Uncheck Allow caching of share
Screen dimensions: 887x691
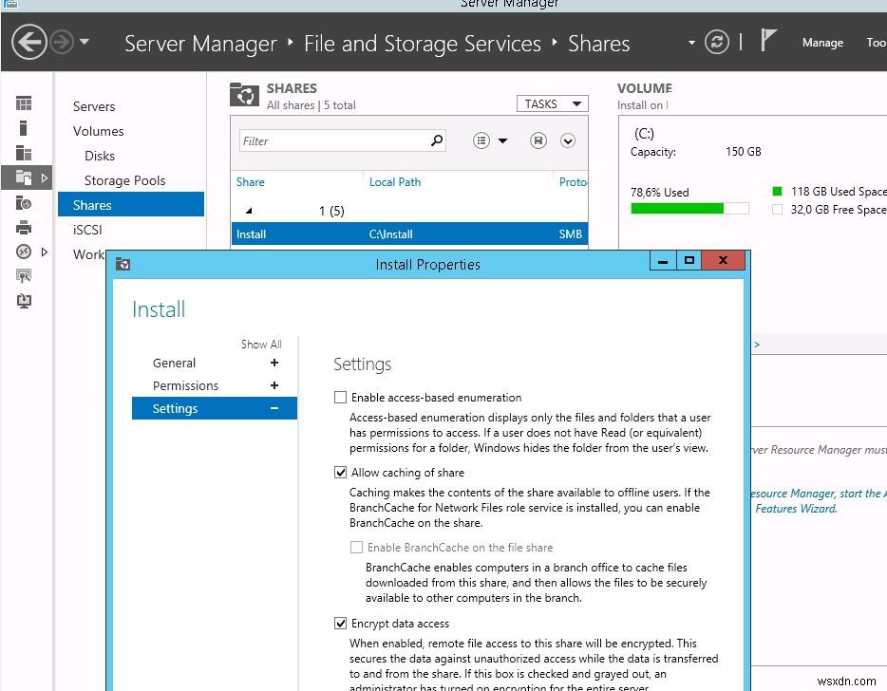pyautogui.click(x=340, y=472)
